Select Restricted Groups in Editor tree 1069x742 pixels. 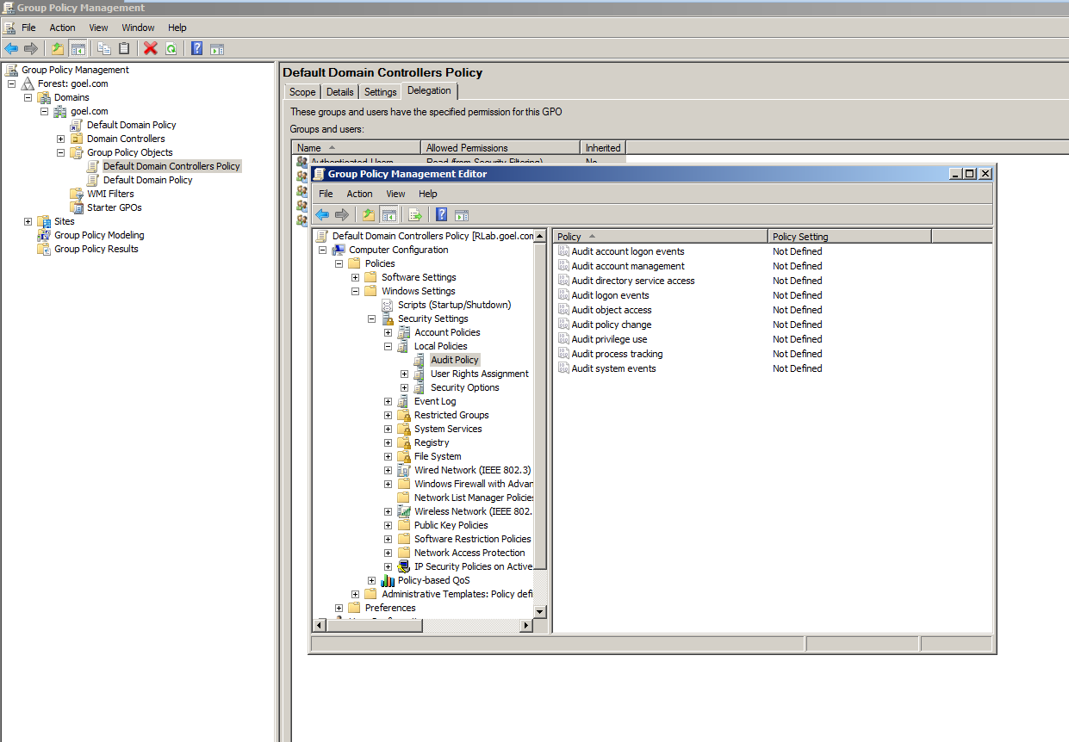(x=451, y=415)
